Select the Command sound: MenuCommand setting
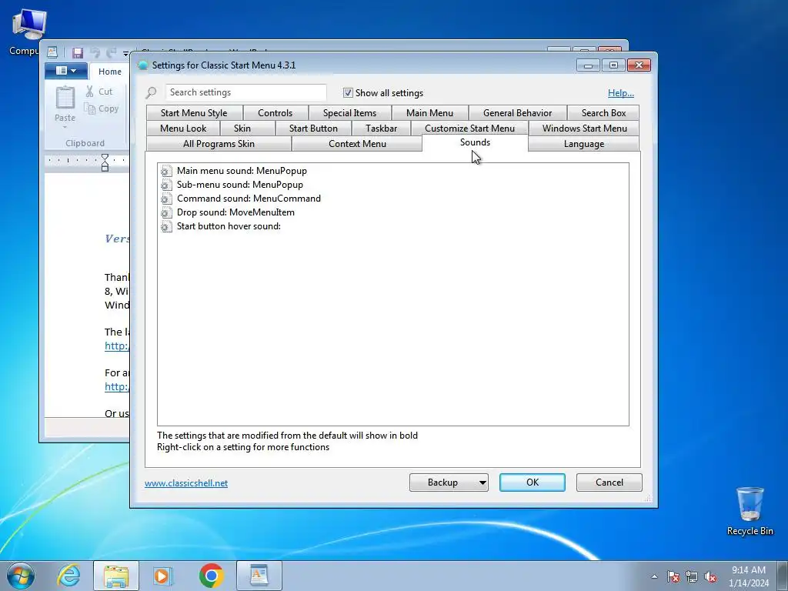788x591 pixels. pyautogui.click(x=249, y=199)
